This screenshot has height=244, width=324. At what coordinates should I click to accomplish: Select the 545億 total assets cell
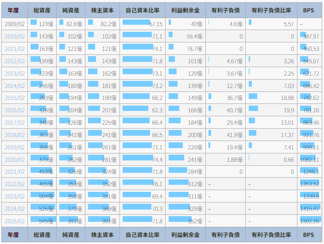pos(42,221)
